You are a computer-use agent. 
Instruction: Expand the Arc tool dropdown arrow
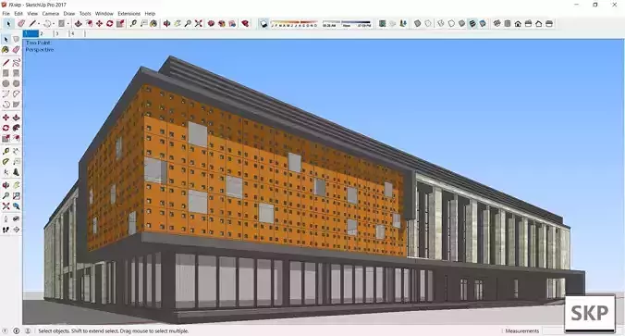(x=54, y=24)
